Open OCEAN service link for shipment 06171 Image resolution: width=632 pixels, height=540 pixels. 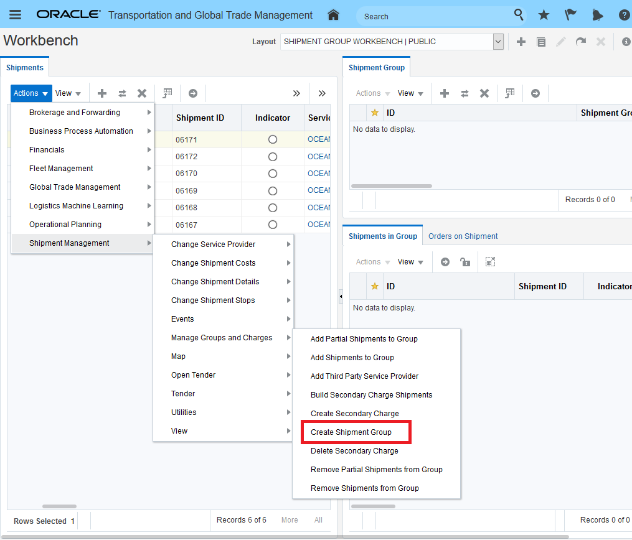[x=318, y=139]
